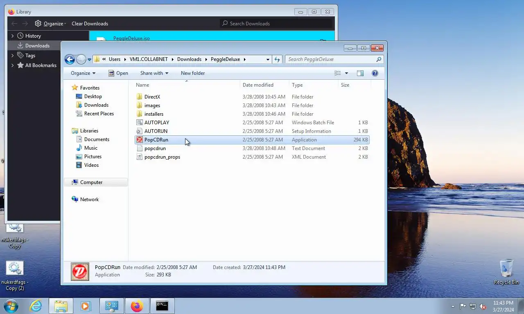Select the AUTORUN setup information icon
The width and height of the screenshot is (524, 314).
pos(139,131)
